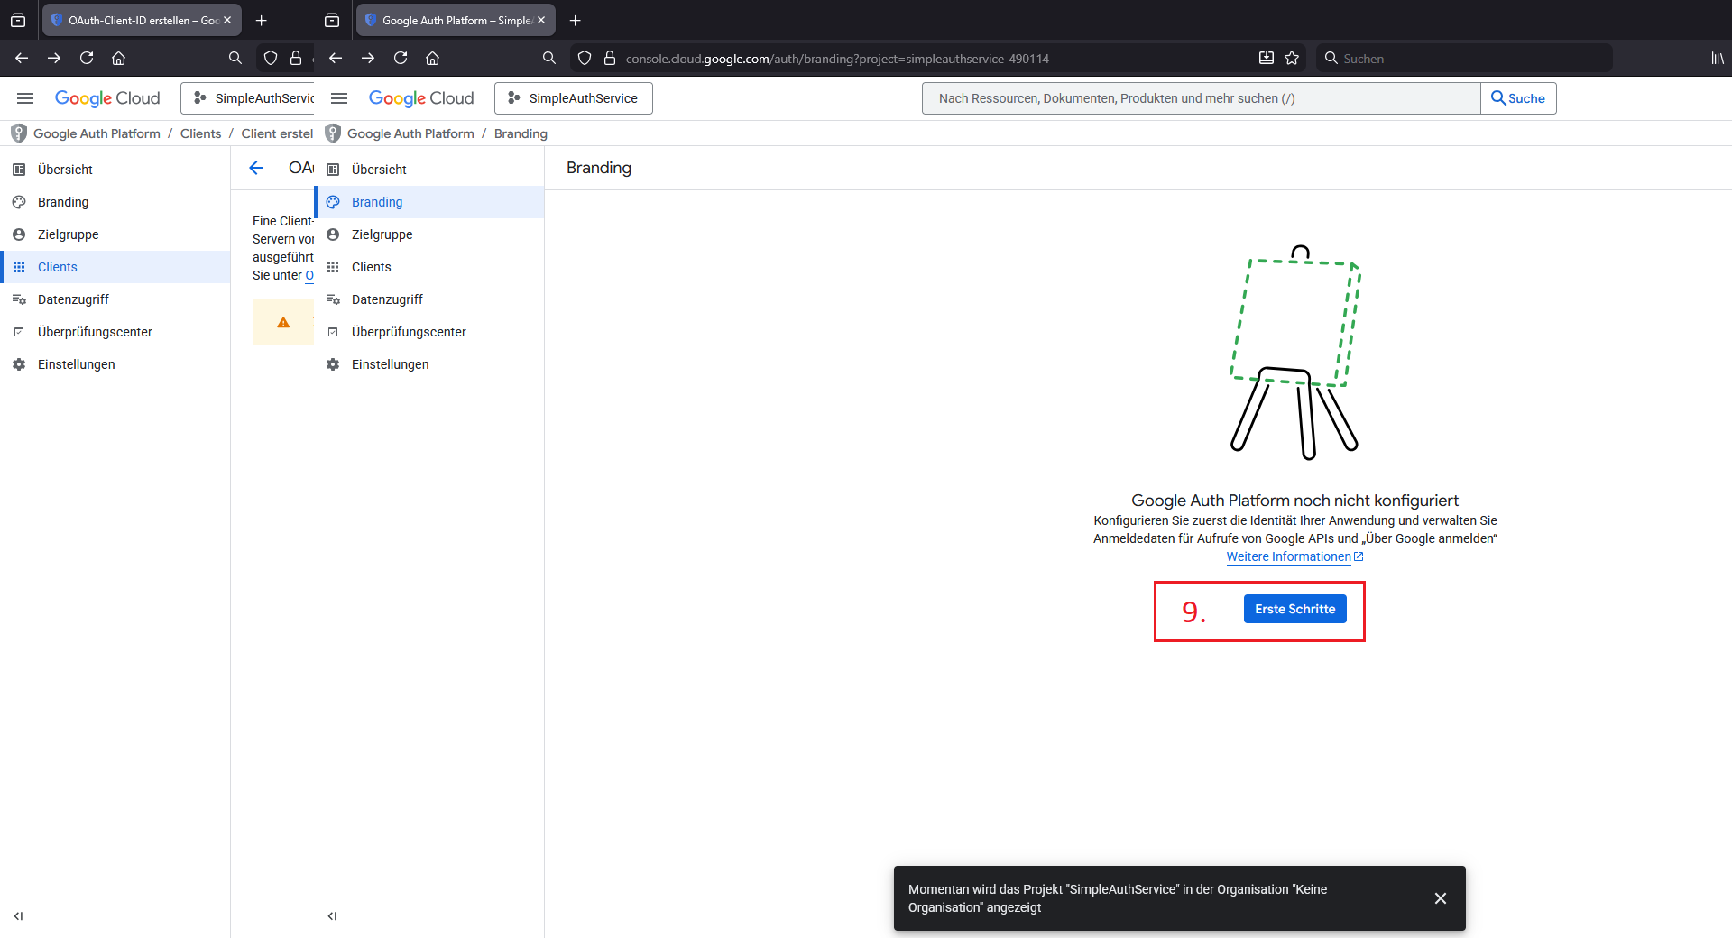This screenshot has height=938, width=1732.
Task: Open Branding in left window sidebar
Action: point(115,202)
